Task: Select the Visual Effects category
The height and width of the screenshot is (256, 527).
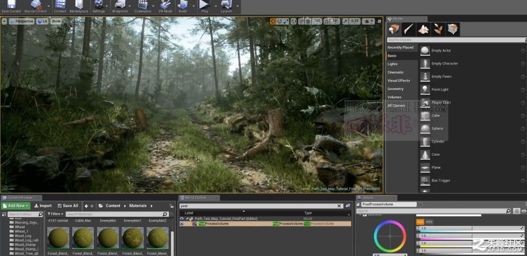Action: tap(399, 81)
